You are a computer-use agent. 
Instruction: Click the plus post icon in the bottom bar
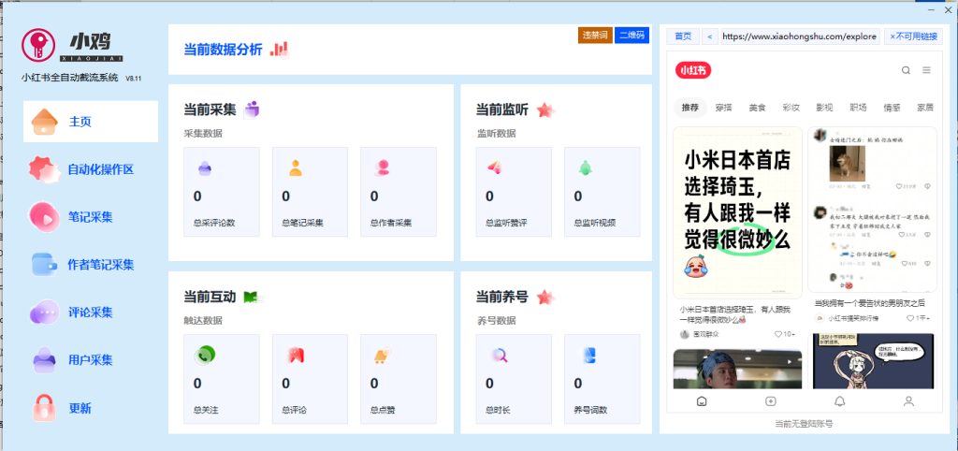[771, 401]
